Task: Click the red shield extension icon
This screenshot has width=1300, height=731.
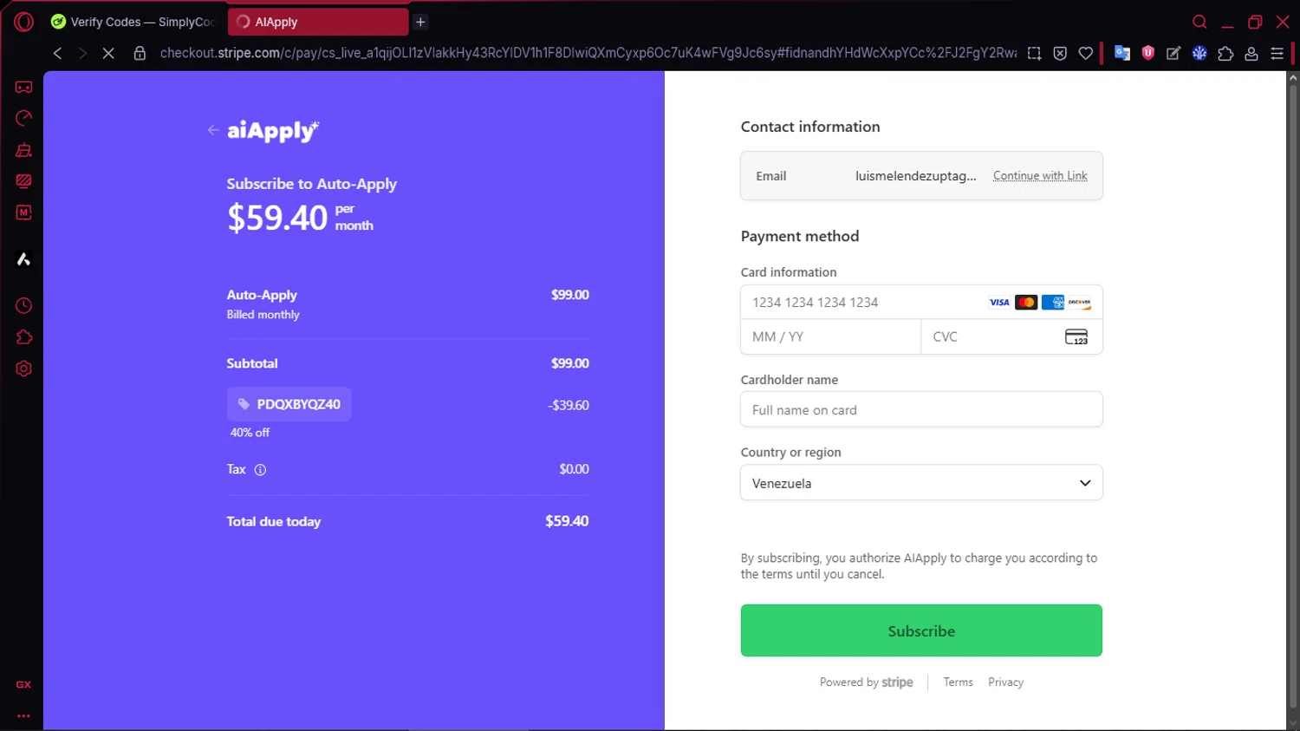Action: (x=1148, y=53)
